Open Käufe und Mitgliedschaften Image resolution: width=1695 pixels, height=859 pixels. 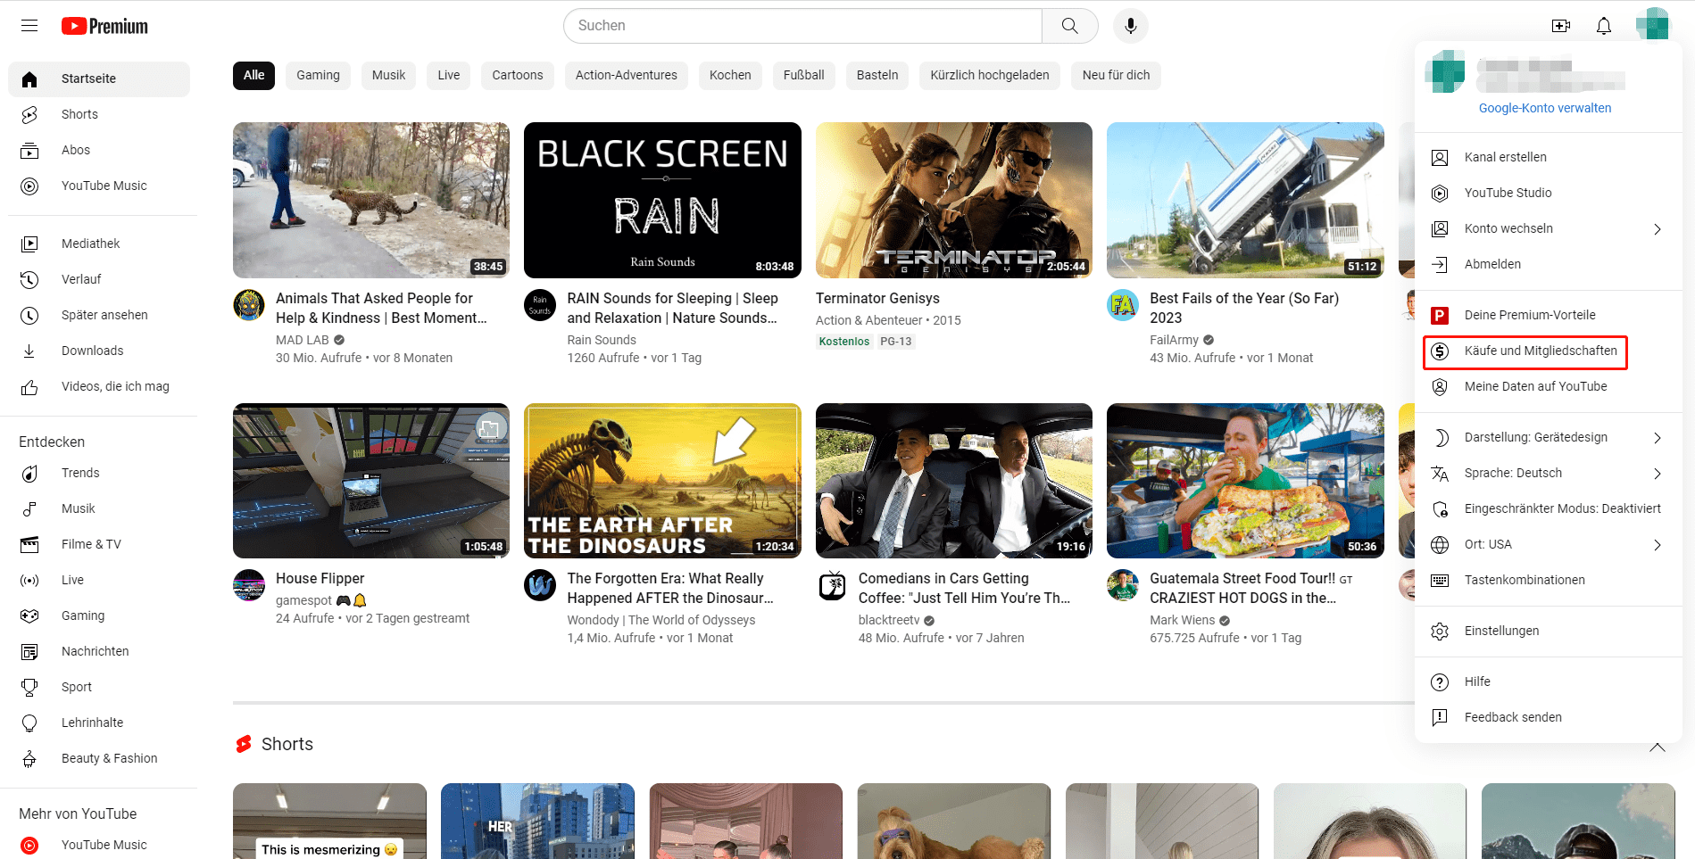point(1549,351)
